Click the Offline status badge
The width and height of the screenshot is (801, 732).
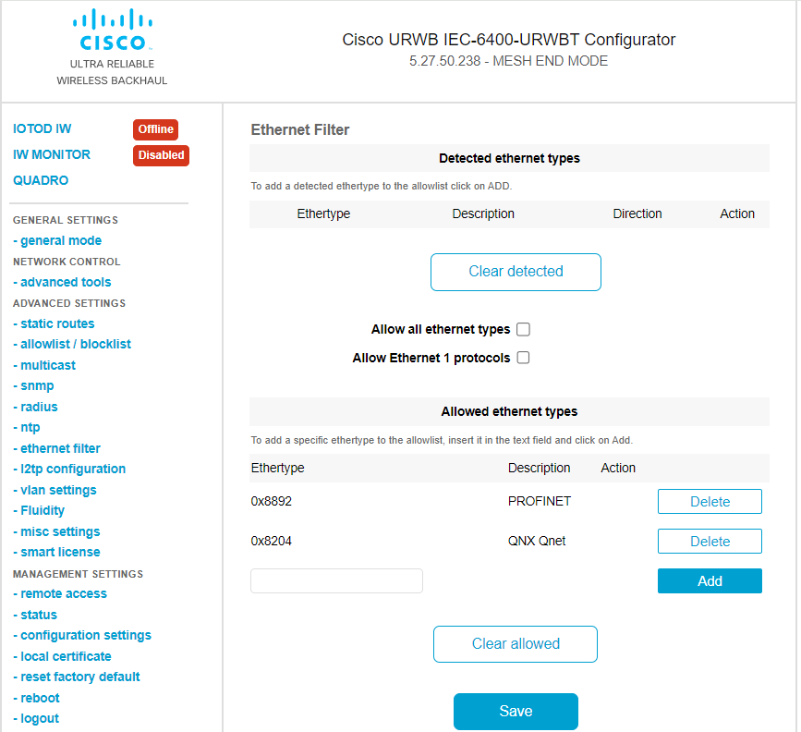point(155,129)
